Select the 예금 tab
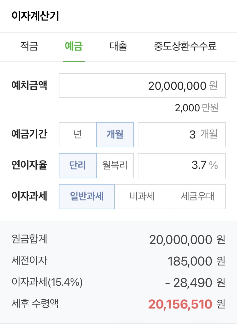This screenshot has height=324, width=237. point(74,46)
